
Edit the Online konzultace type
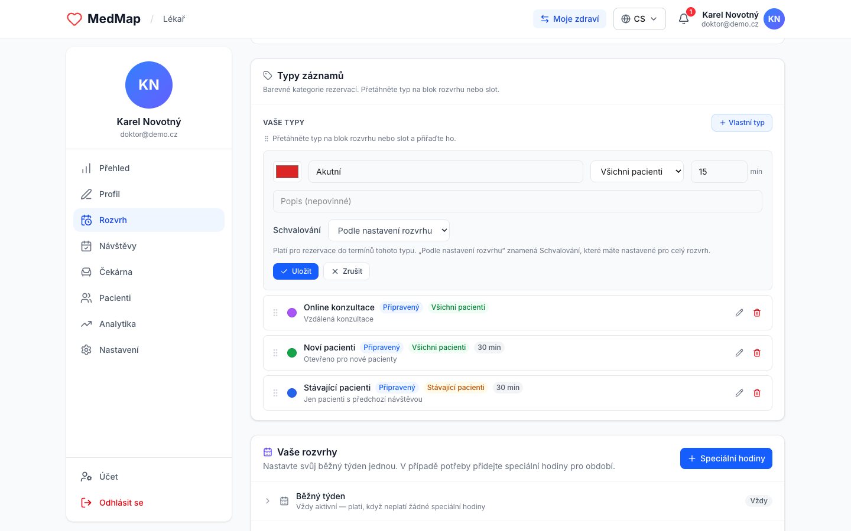739,313
